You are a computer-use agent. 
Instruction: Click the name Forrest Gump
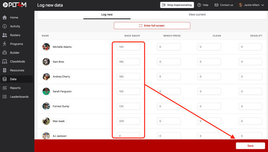pos(61,106)
